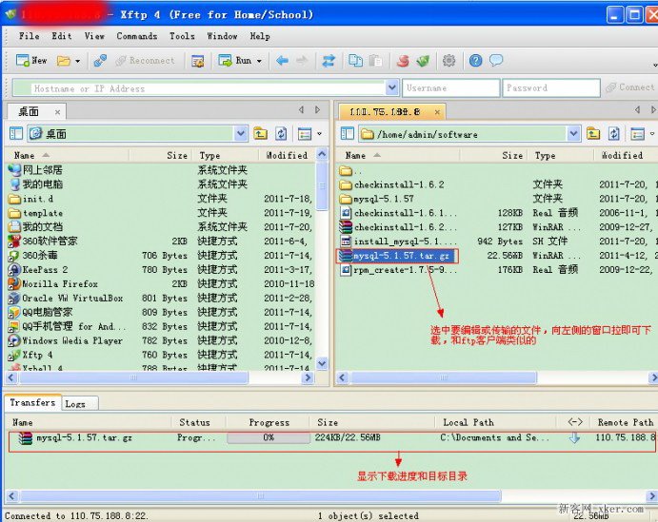Click the Username input field
Screen dimensions: 658x522
[450, 87]
